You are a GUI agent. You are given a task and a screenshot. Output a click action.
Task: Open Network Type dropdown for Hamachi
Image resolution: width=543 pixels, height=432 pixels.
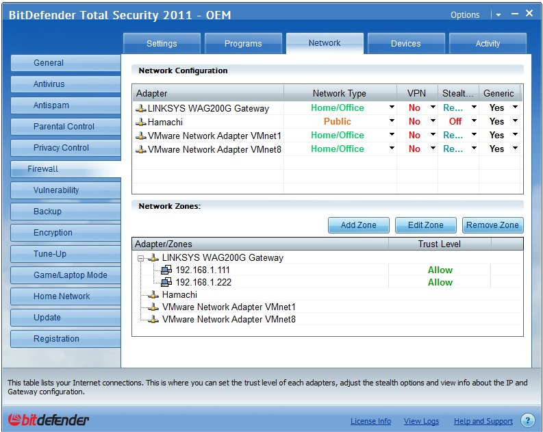pyautogui.click(x=392, y=120)
